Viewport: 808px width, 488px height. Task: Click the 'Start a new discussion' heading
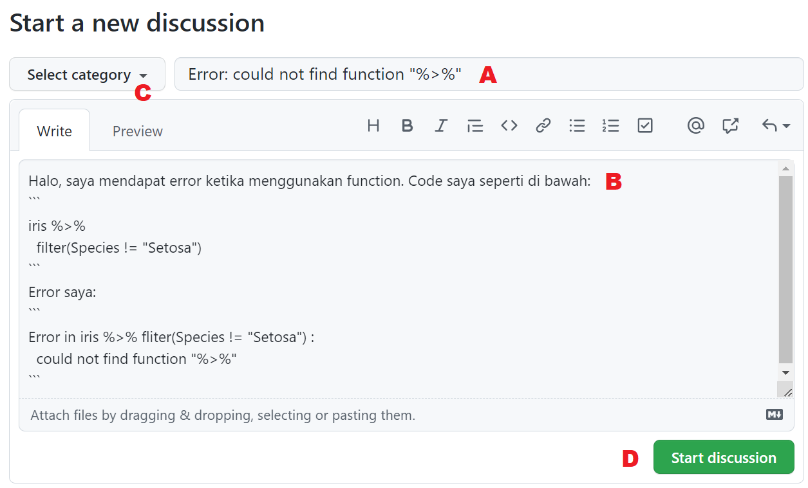tap(137, 23)
